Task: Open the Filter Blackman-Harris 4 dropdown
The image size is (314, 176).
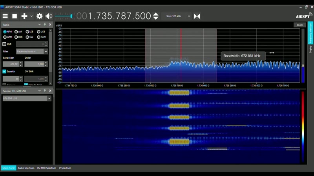Action: pyautogui.click(x=32, y=52)
